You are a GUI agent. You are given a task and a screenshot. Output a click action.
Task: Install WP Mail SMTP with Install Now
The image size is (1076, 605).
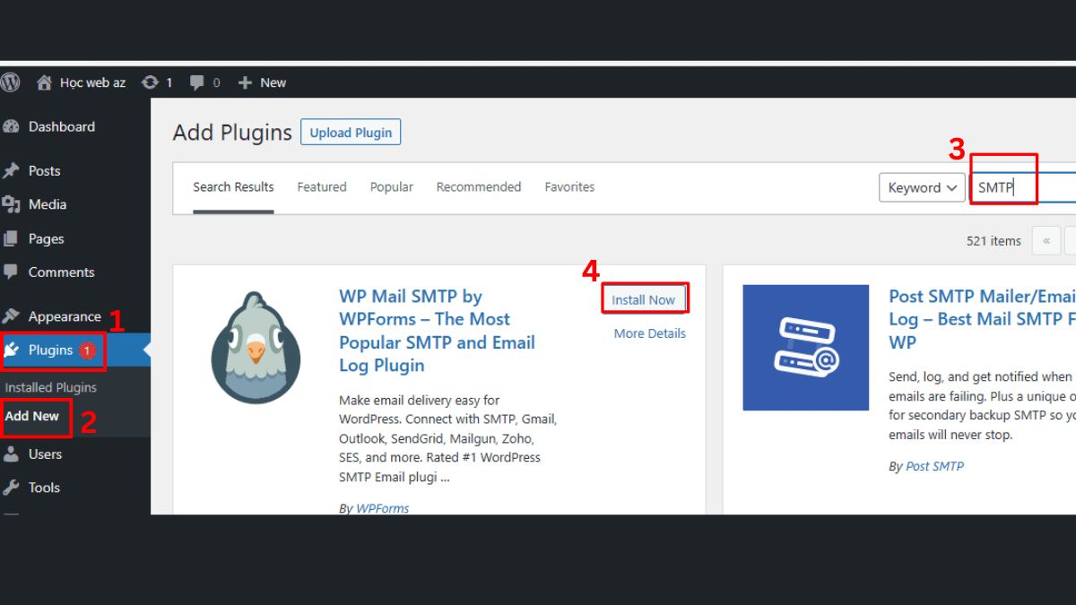pos(645,298)
